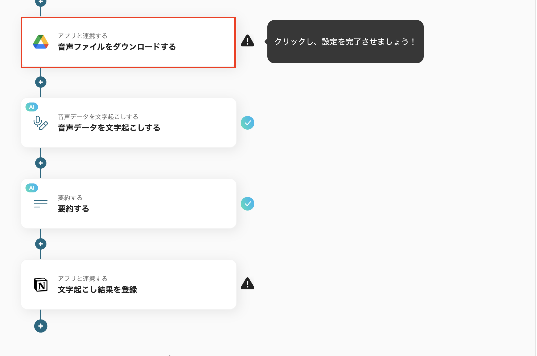Toggle the completion checkmark on the transcription step
The image size is (537, 356).
pos(248,123)
